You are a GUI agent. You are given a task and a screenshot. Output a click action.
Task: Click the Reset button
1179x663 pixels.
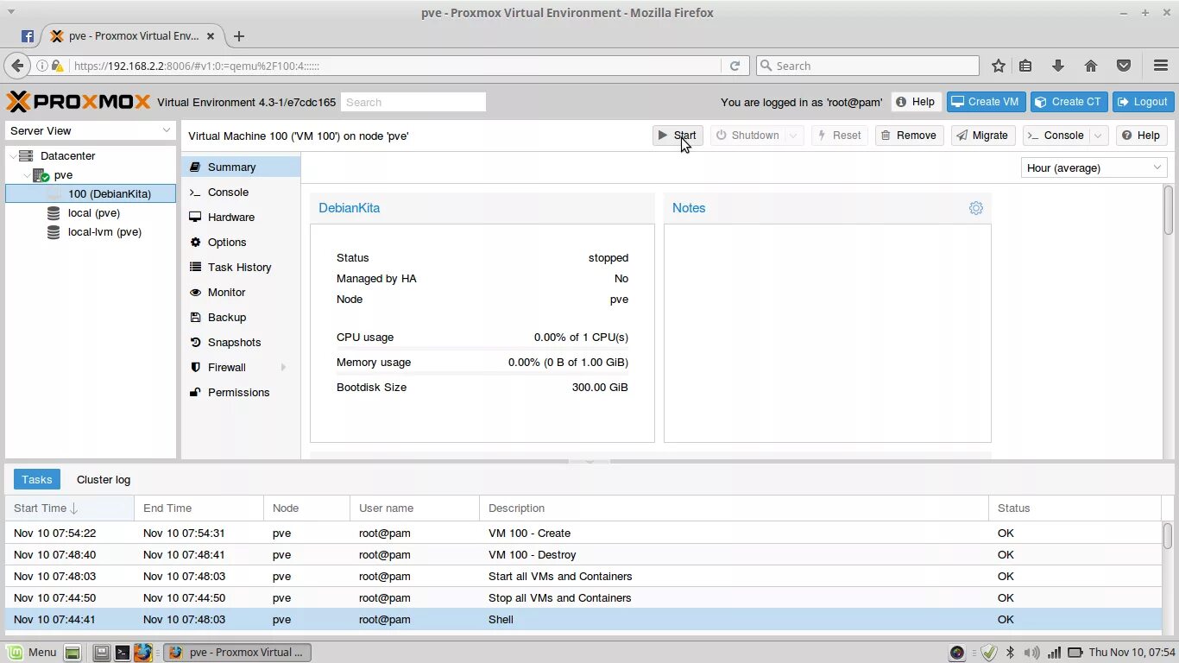(839, 136)
